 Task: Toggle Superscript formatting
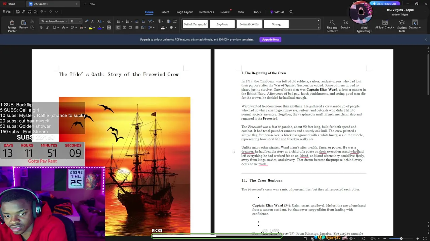(72, 27)
